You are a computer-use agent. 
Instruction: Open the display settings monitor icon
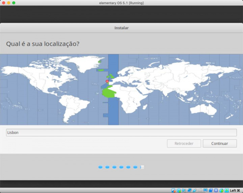(x=206, y=190)
